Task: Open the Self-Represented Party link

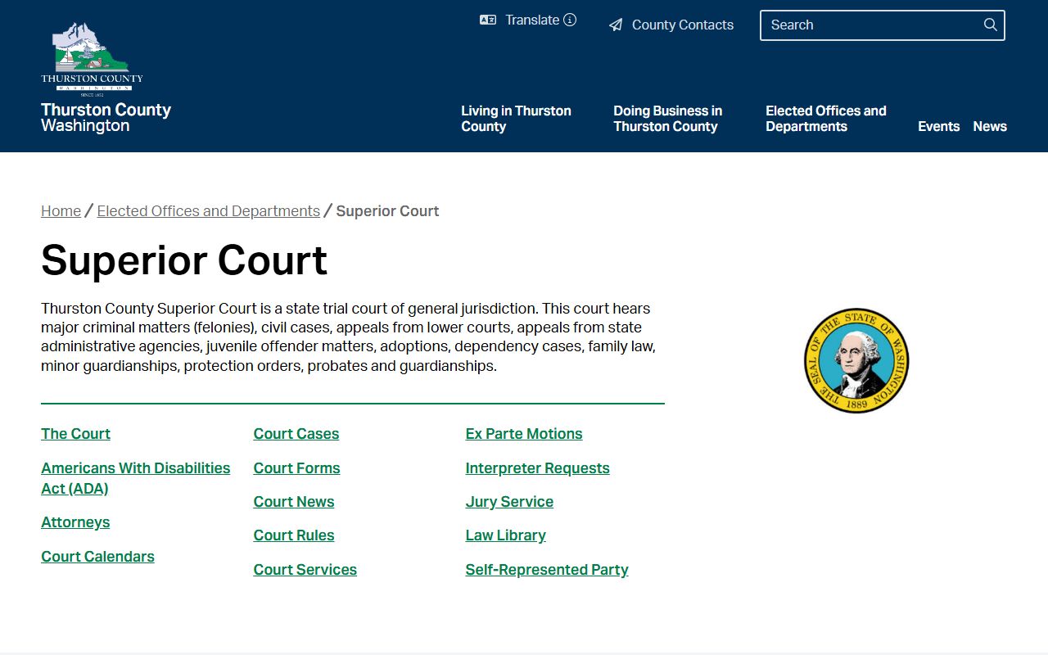Action: 547,570
